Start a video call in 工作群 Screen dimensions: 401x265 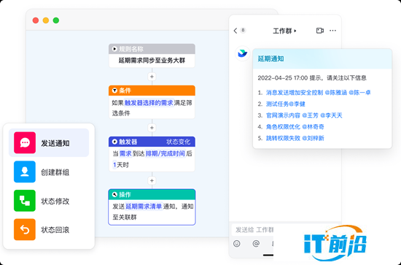(x=319, y=31)
